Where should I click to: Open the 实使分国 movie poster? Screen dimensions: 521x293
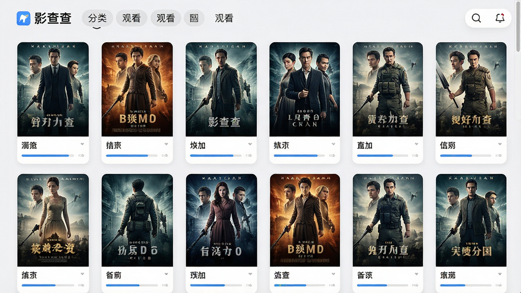(471, 220)
